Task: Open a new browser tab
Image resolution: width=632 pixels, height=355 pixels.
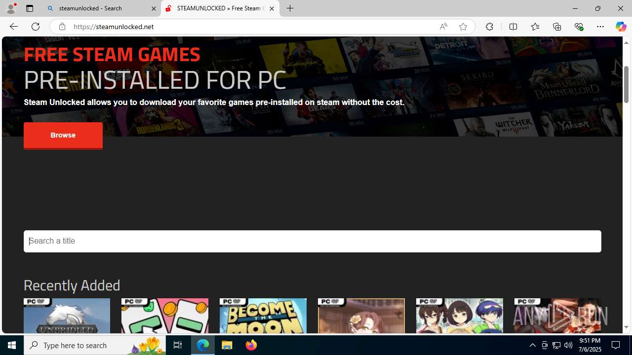Action: 290,8
